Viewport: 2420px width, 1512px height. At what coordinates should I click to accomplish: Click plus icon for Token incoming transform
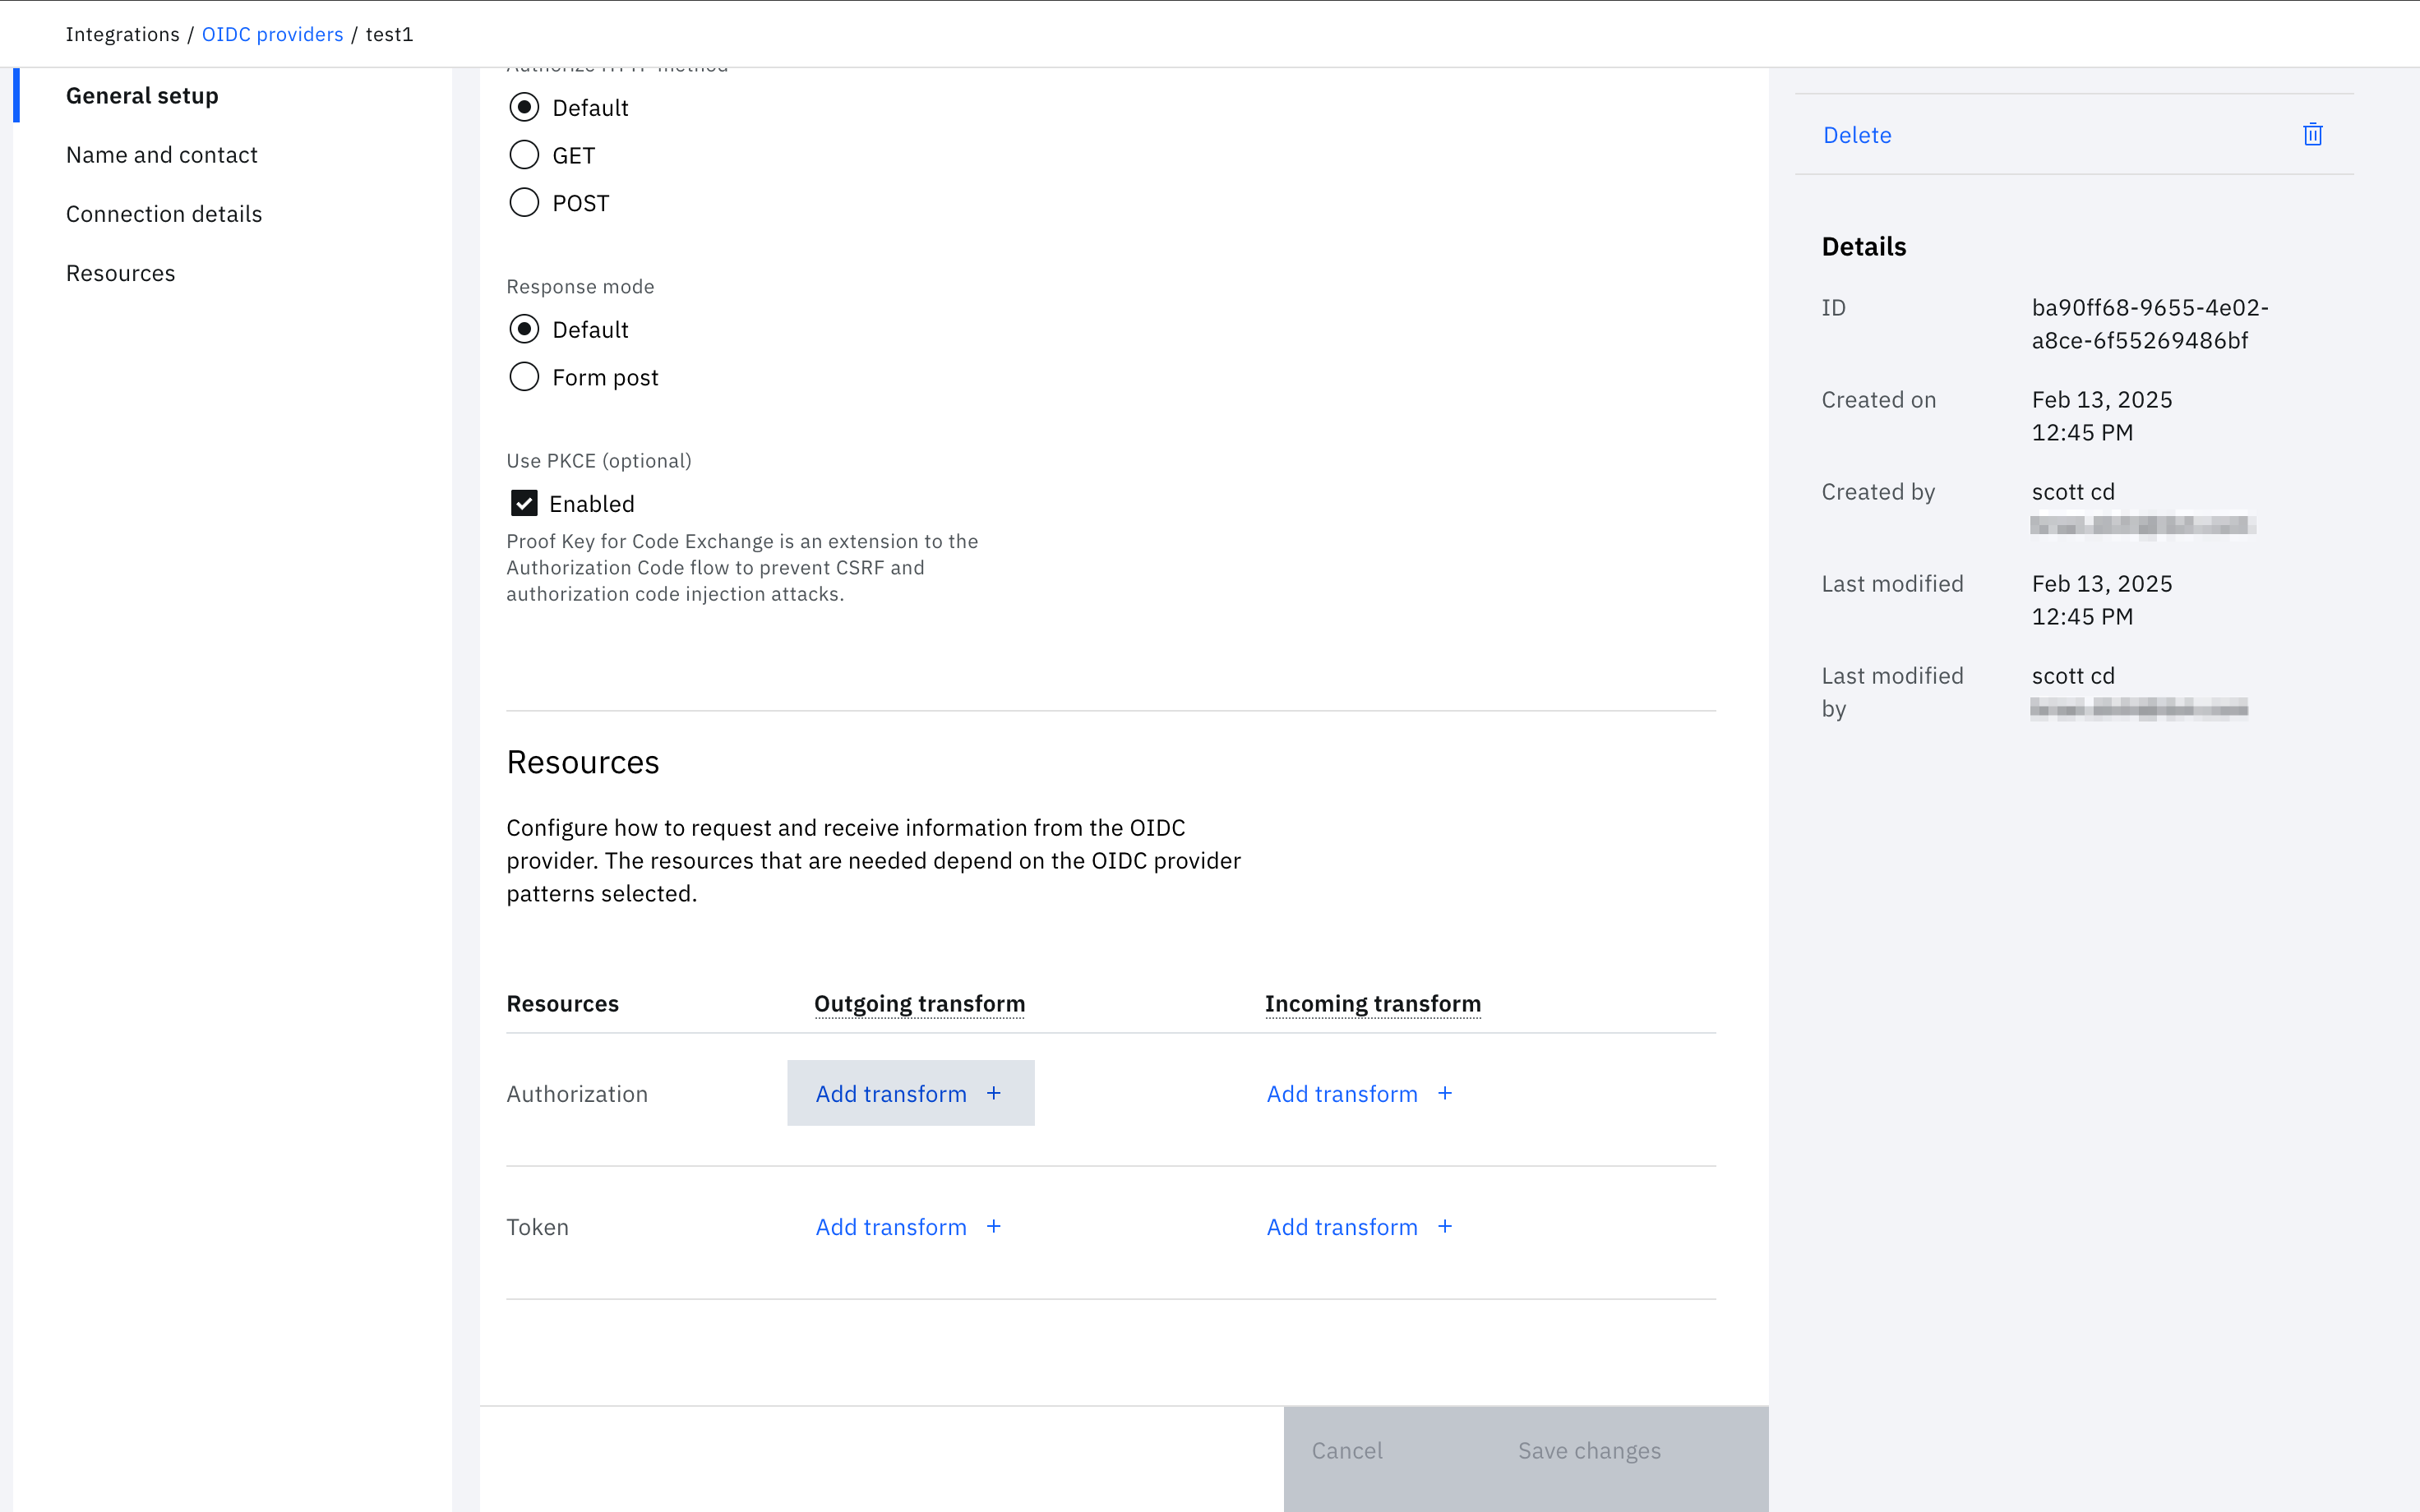click(1444, 1226)
